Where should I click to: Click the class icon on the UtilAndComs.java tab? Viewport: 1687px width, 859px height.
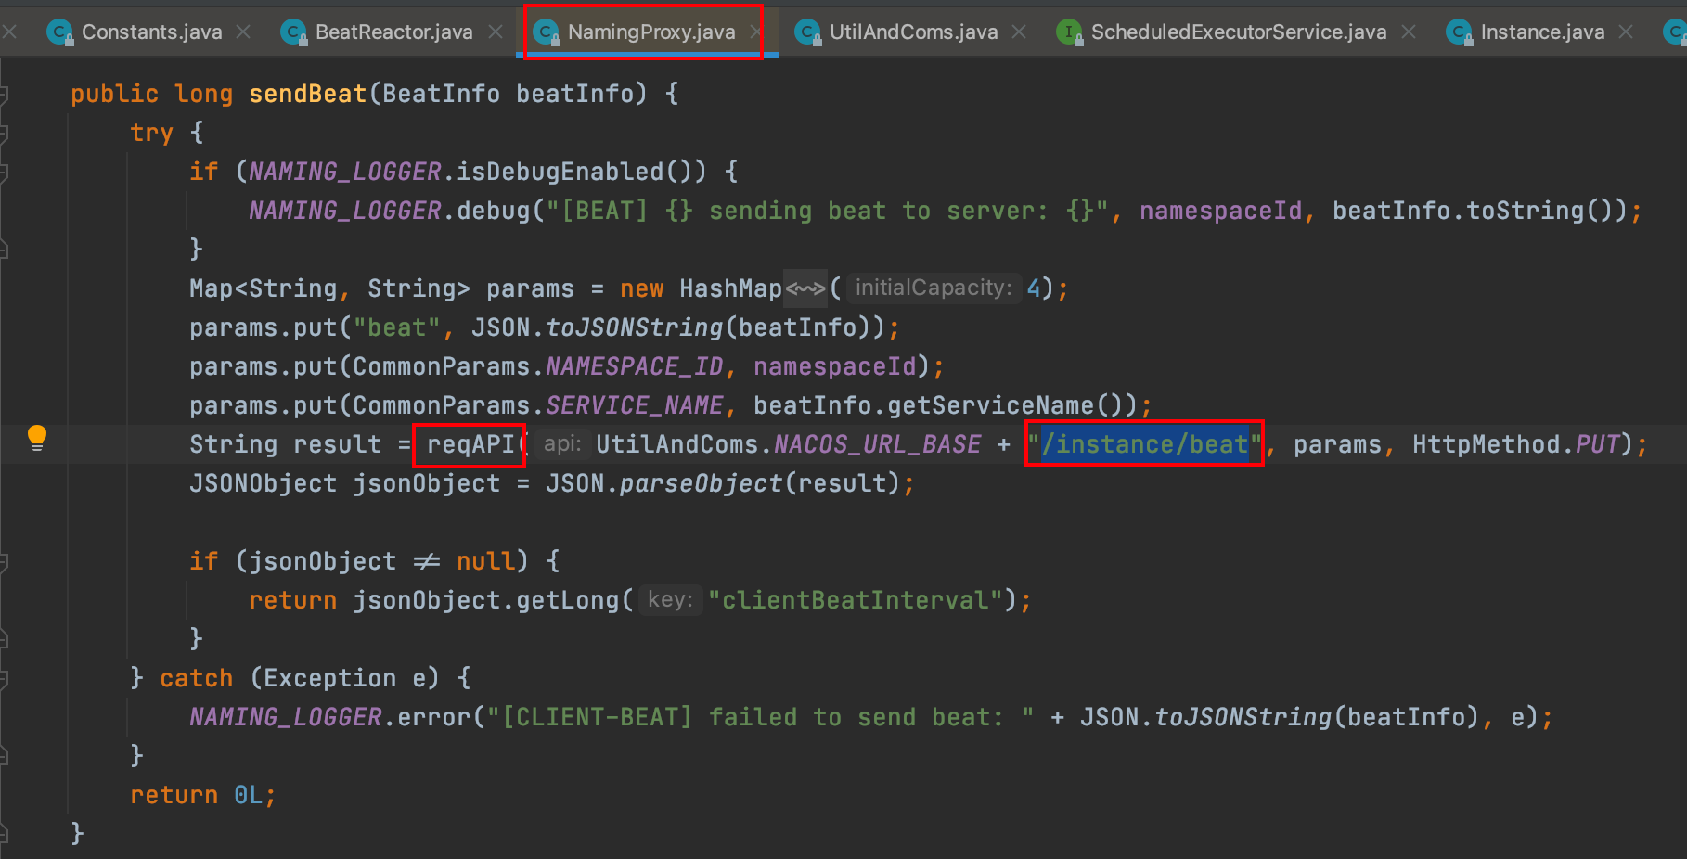(808, 32)
